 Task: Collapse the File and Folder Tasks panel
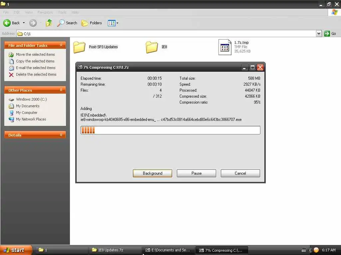(x=61, y=45)
